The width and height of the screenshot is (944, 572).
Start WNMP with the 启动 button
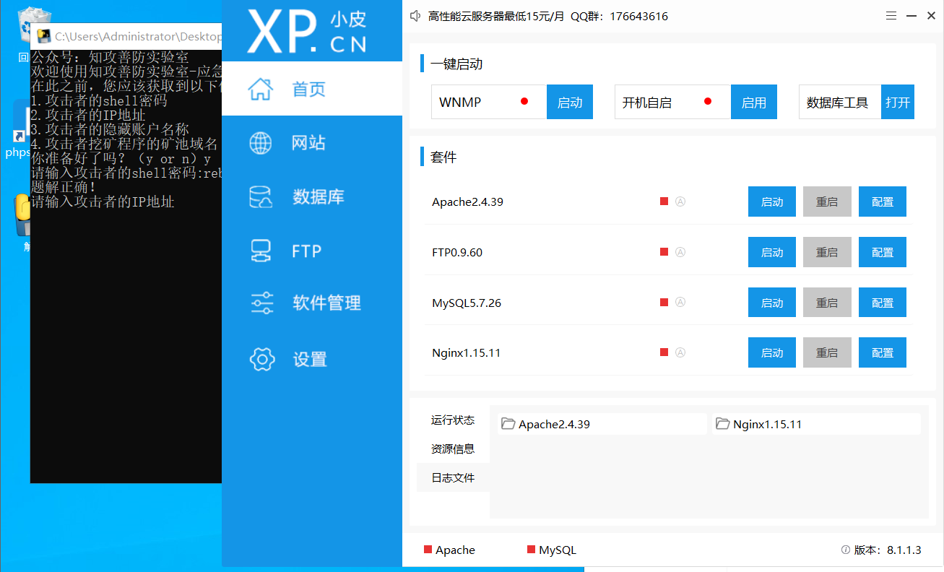570,102
